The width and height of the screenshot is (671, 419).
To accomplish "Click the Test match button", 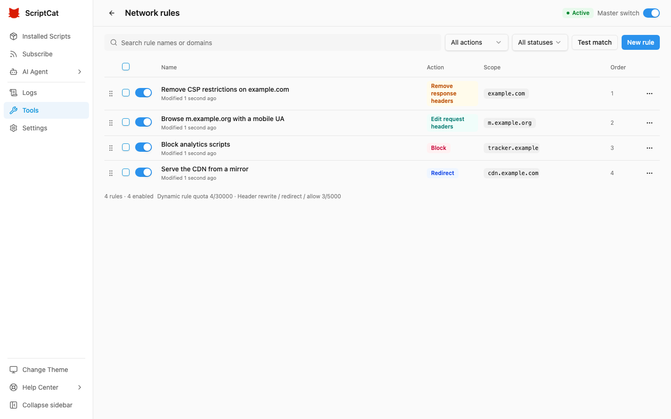I will point(595,42).
